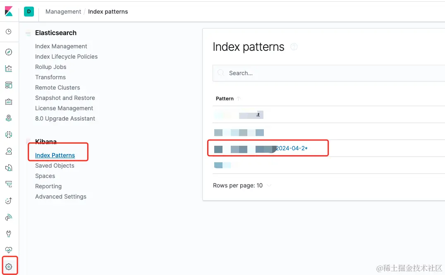Open Index Management under Elasticsearch
The height and width of the screenshot is (275, 445).
tap(61, 46)
